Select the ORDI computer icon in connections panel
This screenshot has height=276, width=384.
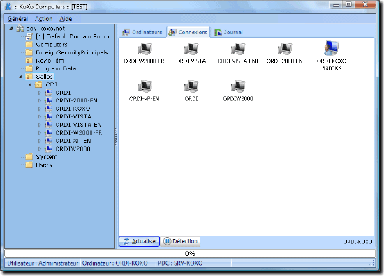pyautogui.click(x=191, y=86)
